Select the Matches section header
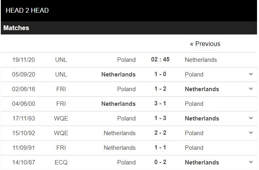This screenshot has height=170, width=259. (16, 28)
